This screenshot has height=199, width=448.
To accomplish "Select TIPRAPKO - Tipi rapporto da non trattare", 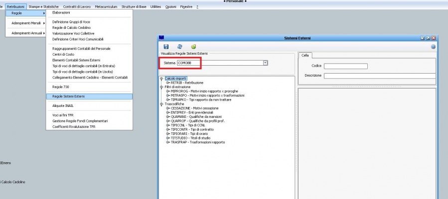I will click(x=201, y=100).
